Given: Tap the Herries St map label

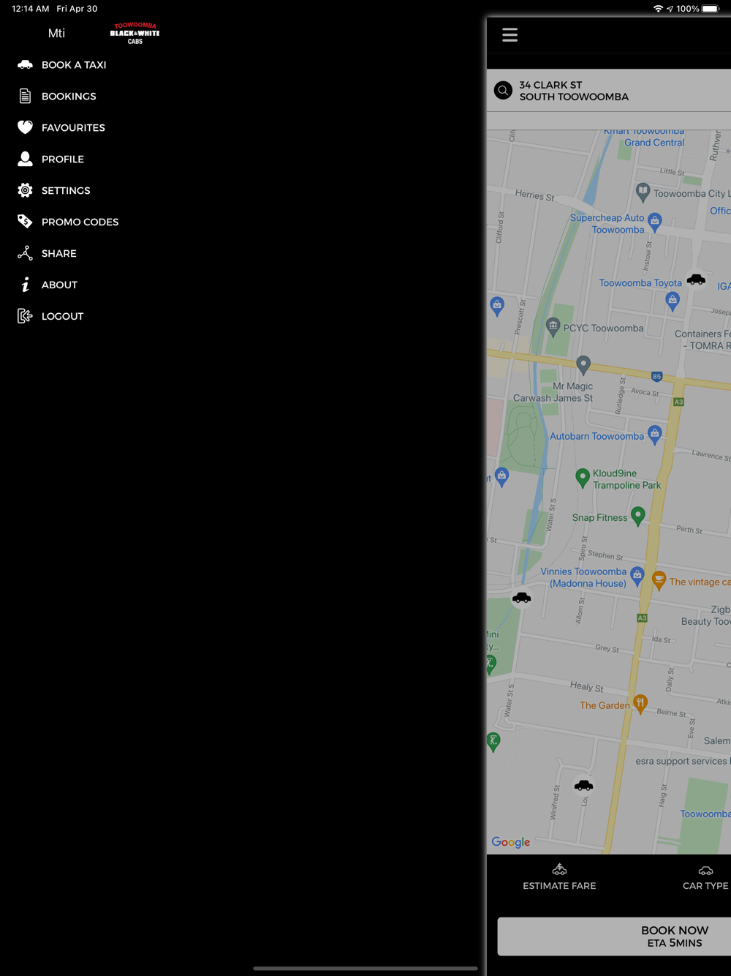Looking at the screenshot, I should point(534,195).
